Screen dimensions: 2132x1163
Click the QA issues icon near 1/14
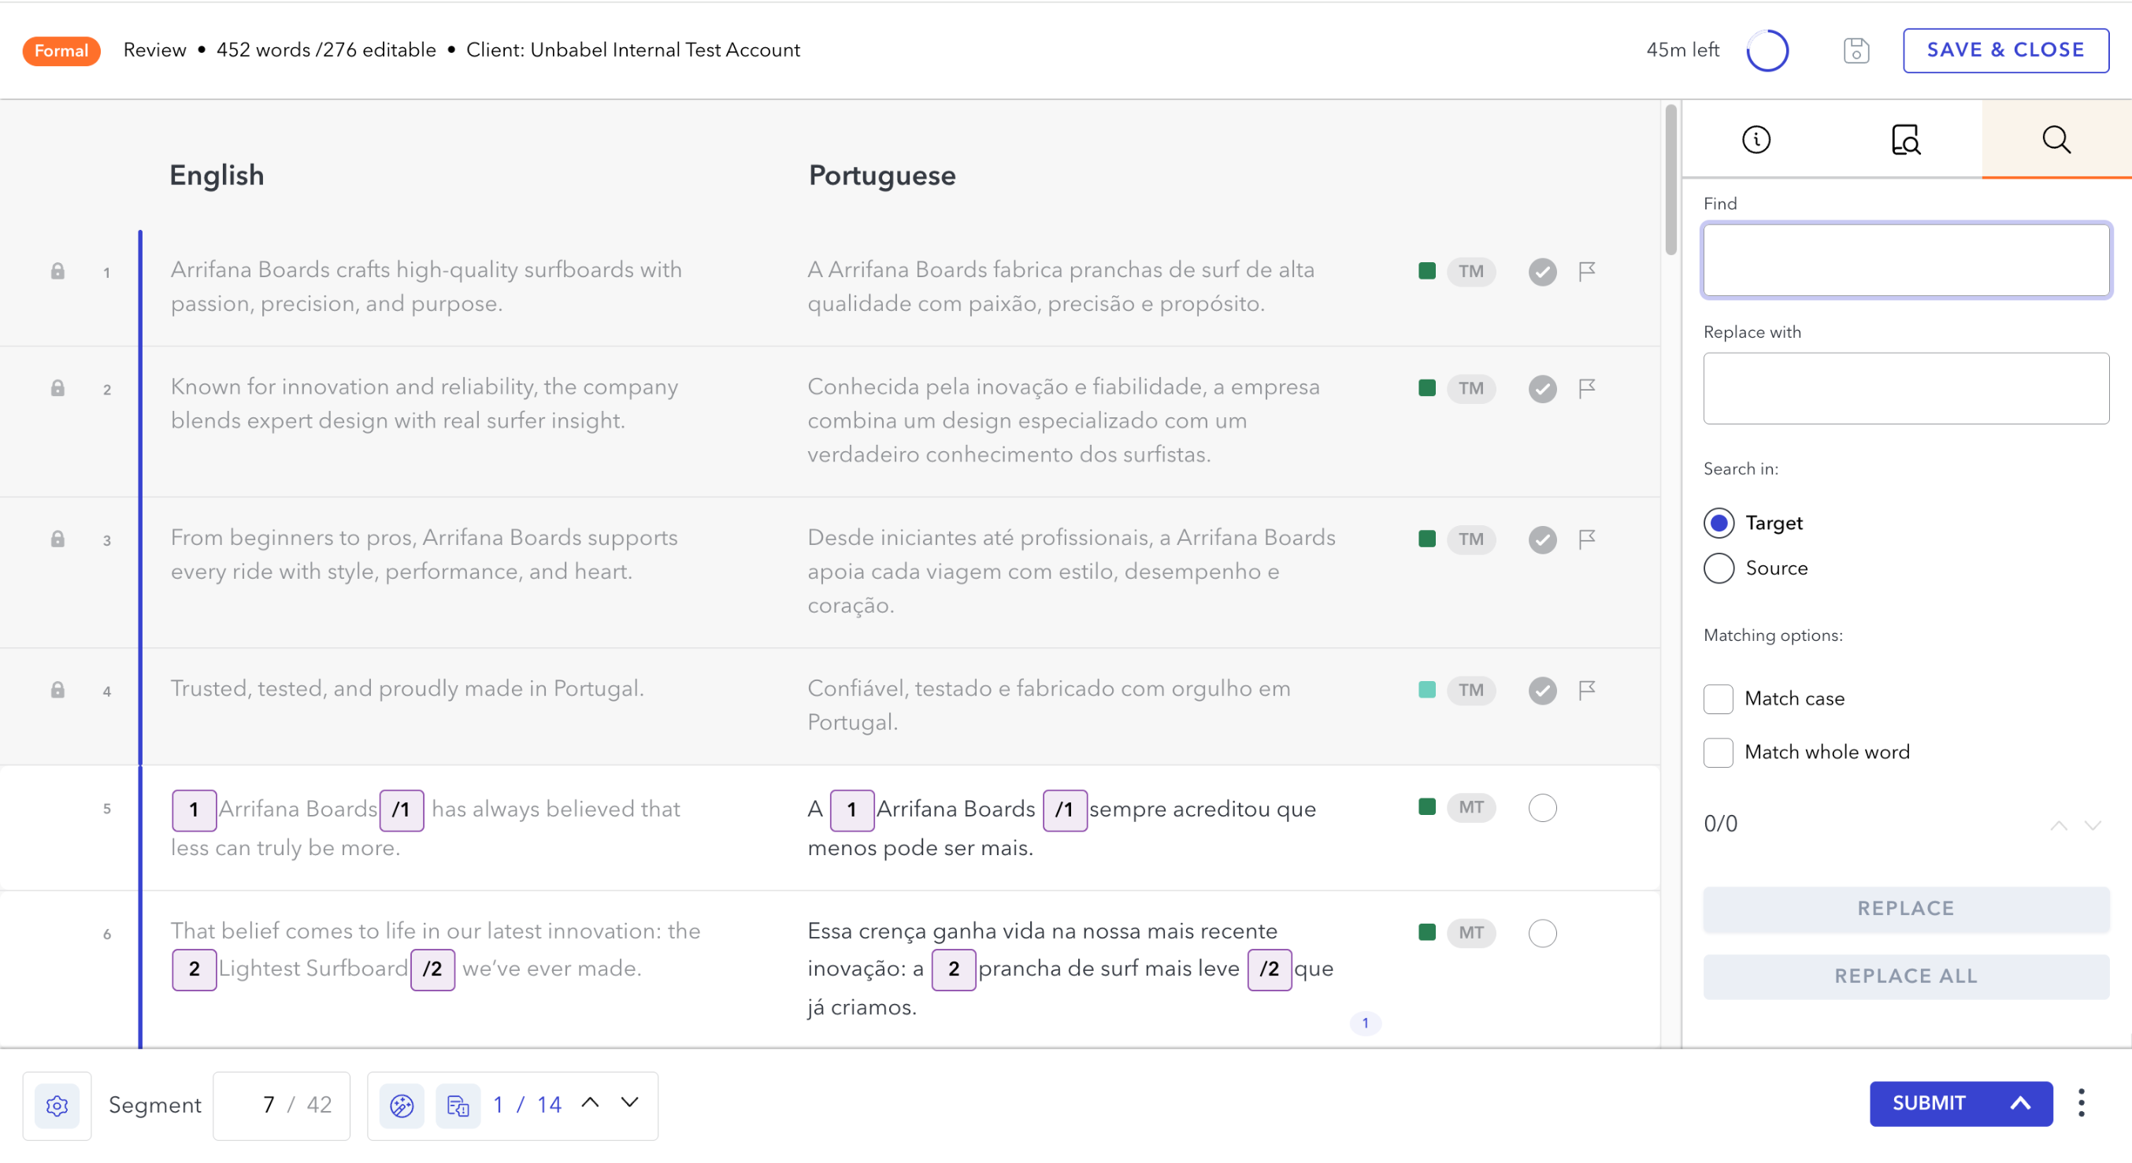point(402,1105)
